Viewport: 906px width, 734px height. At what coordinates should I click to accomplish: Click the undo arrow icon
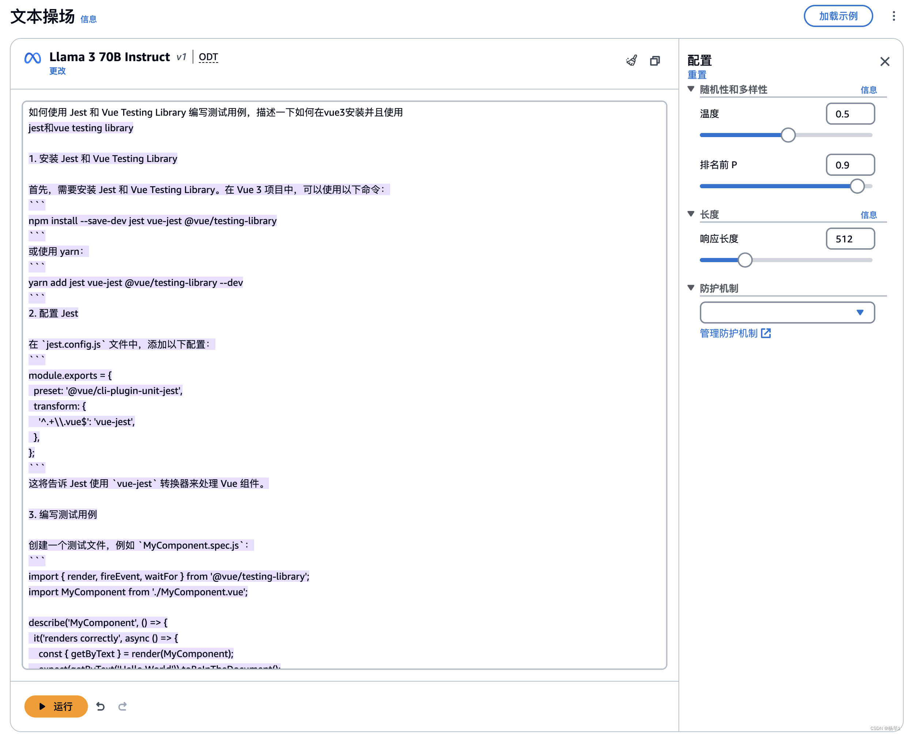click(100, 706)
